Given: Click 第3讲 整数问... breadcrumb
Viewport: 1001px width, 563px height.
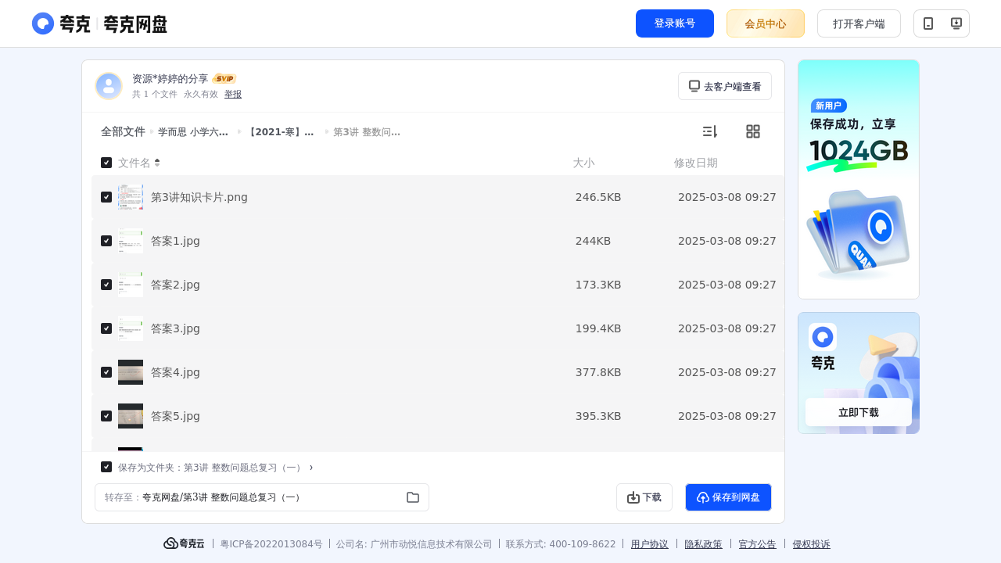Looking at the screenshot, I should (367, 132).
